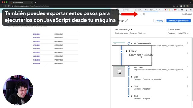Screen dimensions: 193x108
Task: Bookmark this page with the star icon
Action: pyautogui.click(x=177, y=6)
